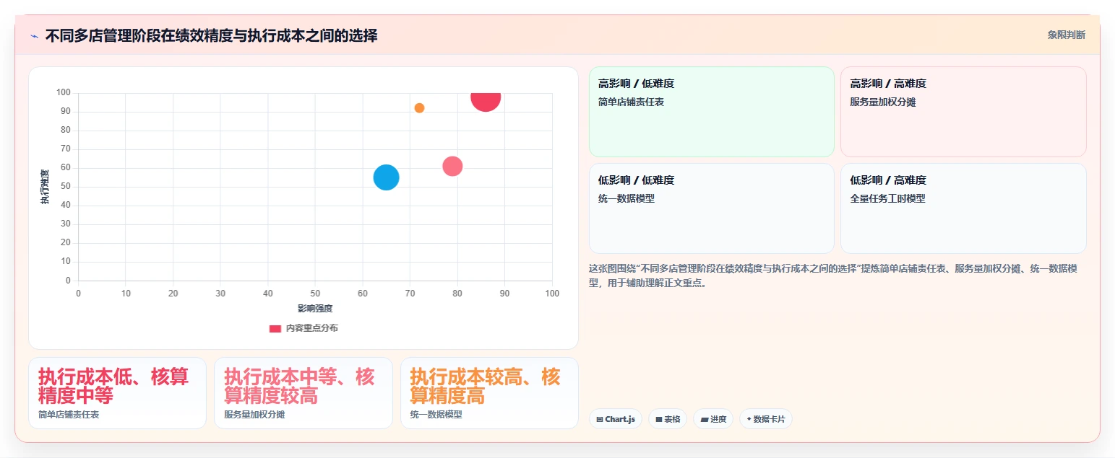Open the 低影响 / 低难度 quadrant card
The image size is (1115, 458).
(712, 208)
